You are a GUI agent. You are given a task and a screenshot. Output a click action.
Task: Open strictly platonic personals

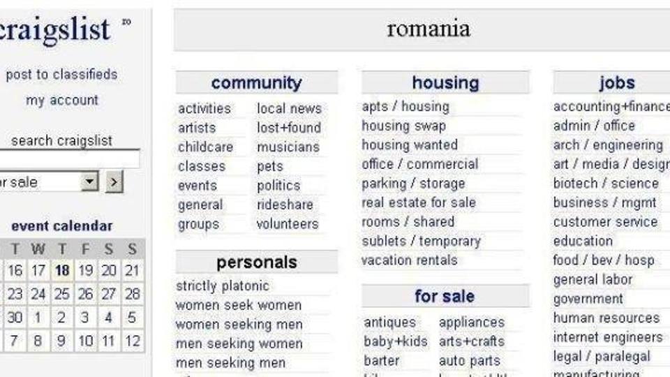click(222, 286)
